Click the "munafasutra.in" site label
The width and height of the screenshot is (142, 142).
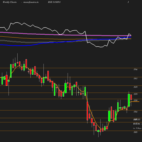[x=31, y=2]
